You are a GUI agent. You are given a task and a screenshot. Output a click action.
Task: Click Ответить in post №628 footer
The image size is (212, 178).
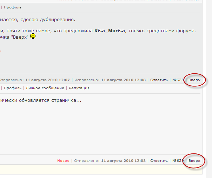point(159,80)
